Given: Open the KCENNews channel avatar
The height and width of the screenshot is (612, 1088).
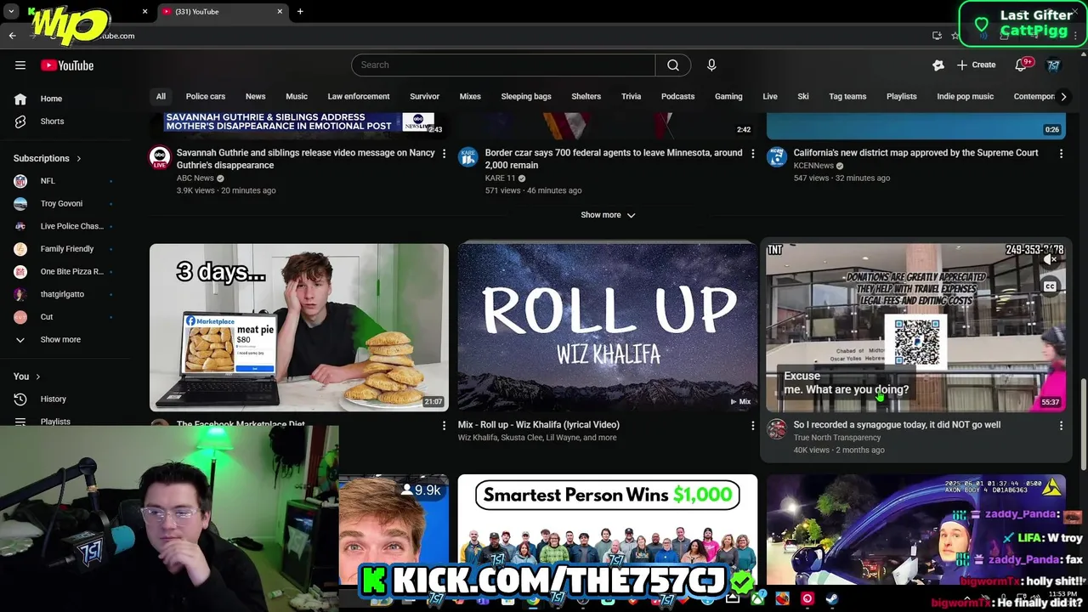Looking at the screenshot, I should click(777, 157).
